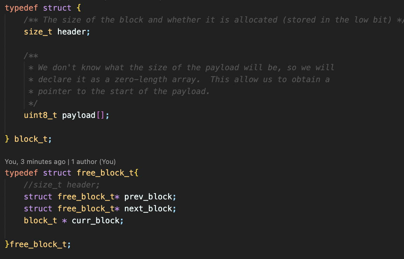Click the "free_block_t" name on the final line
The image size is (404, 259).
click(x=38, y=244)
